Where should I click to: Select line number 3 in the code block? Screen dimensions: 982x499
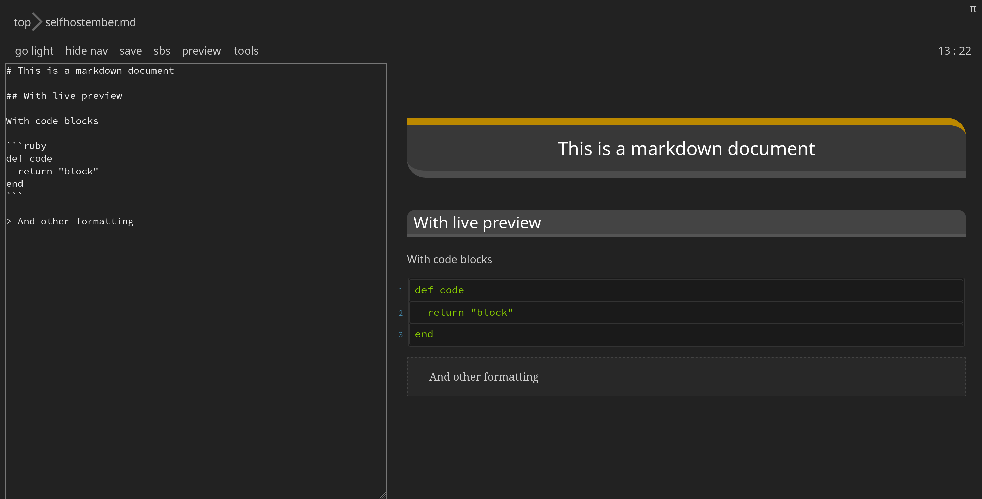point(401,334)
